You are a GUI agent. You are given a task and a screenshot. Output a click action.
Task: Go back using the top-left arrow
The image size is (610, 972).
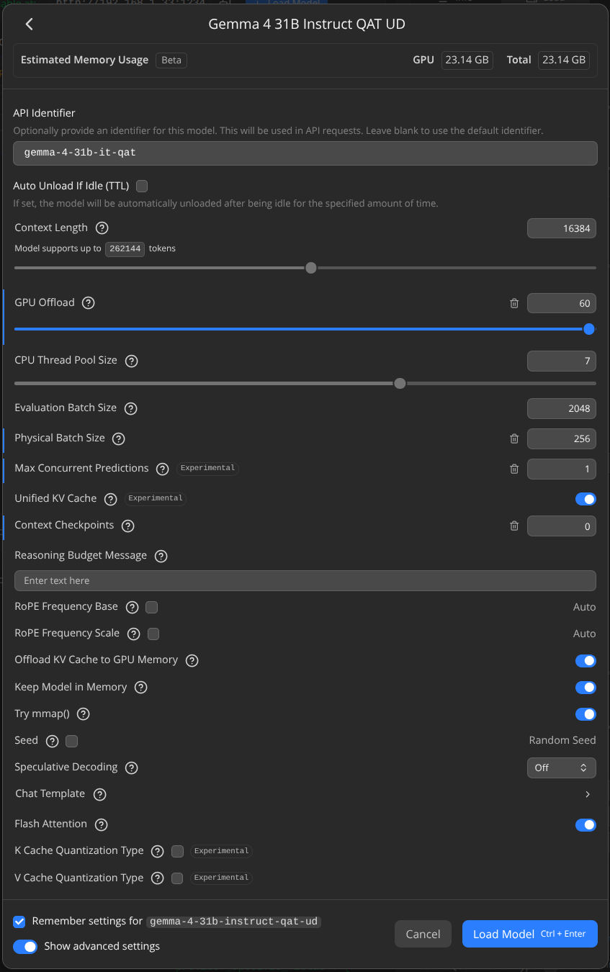[30, 24]
